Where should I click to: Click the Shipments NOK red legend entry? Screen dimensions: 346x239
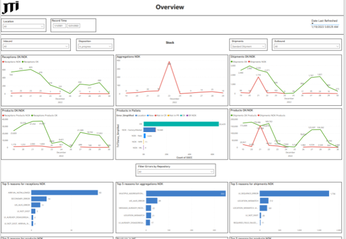[257, 62]
